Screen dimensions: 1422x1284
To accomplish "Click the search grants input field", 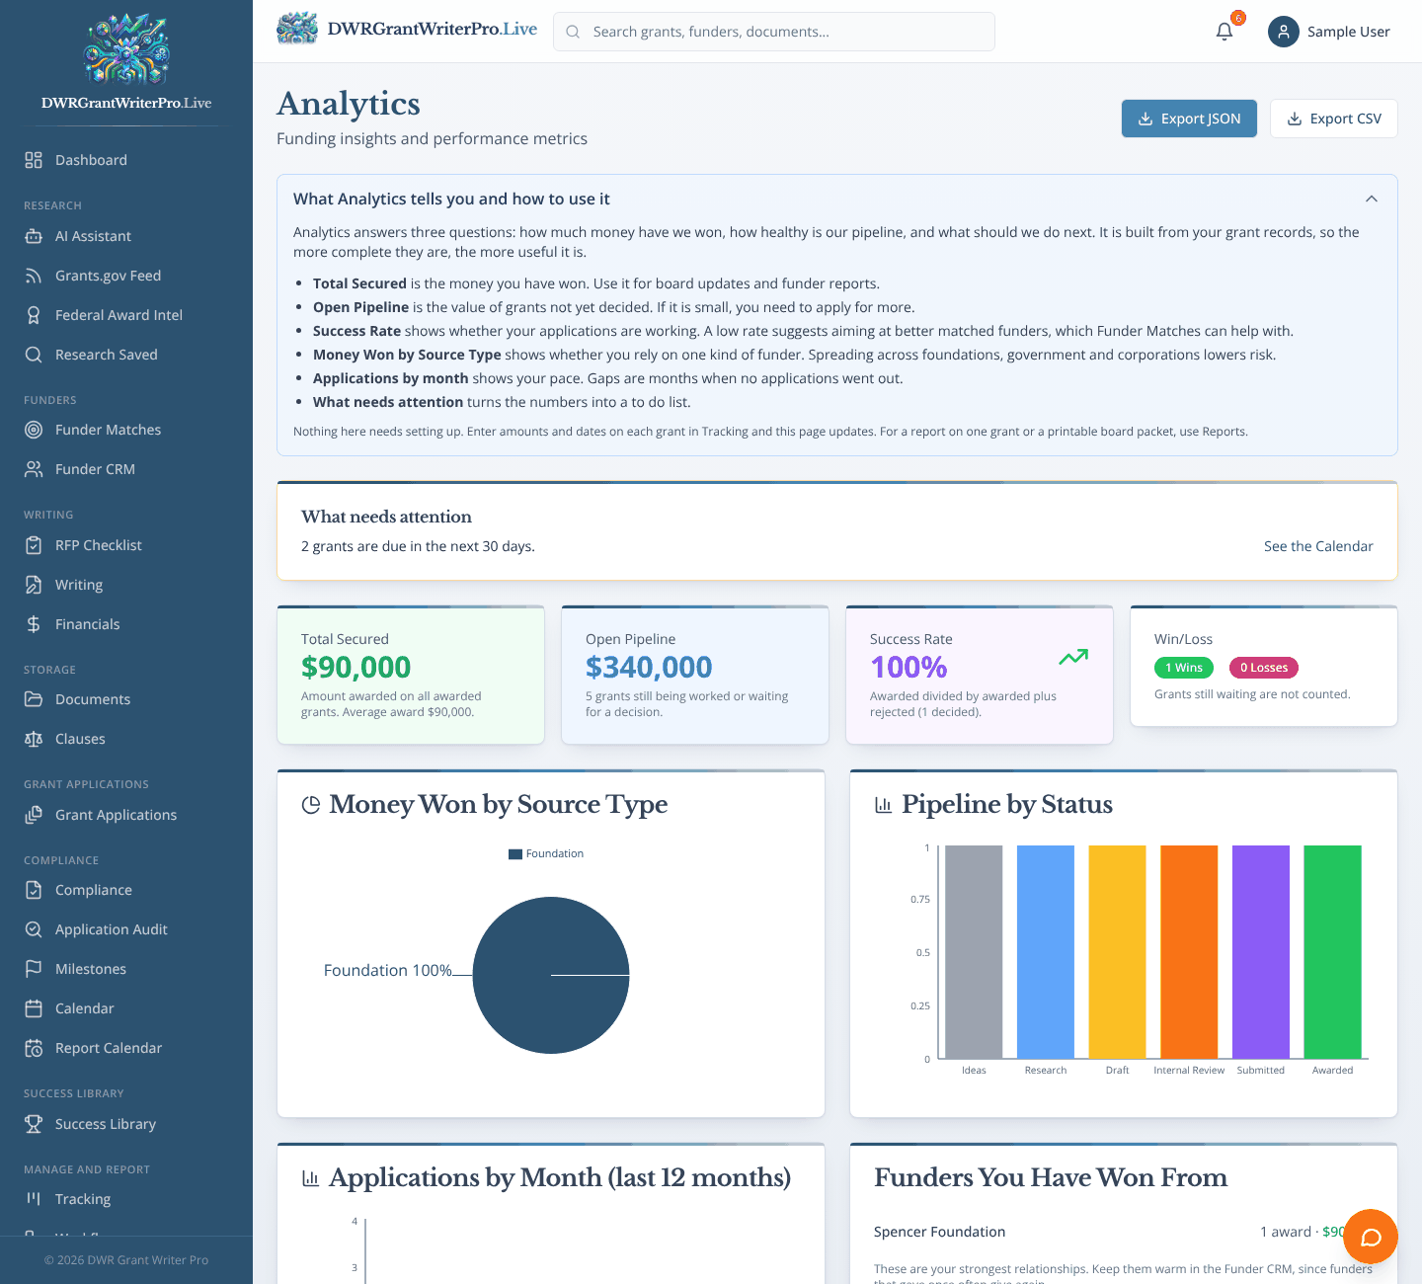I will click(x=774, y=32).
